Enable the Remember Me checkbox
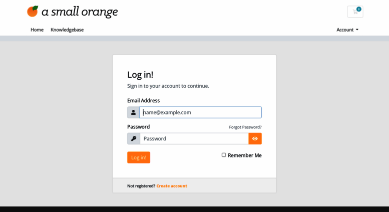Viewport: 389px width, 212px height. 224,155
